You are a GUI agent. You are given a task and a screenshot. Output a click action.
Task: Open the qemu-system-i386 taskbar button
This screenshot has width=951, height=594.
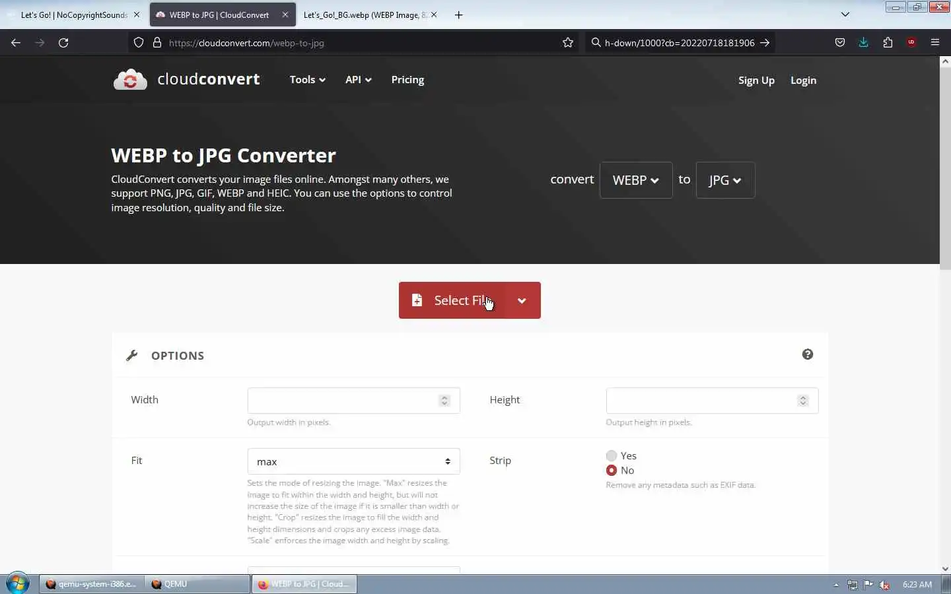[92, 584]
